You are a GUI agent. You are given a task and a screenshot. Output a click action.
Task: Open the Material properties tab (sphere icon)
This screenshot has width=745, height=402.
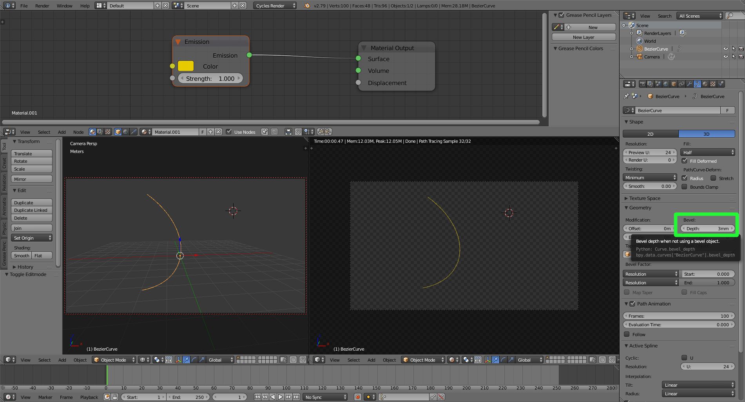point(705,84)
